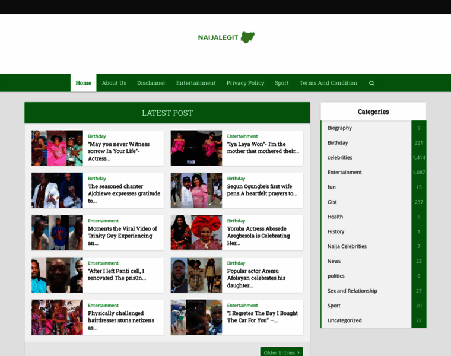Click thumbnail of physically challenged hairdresser post
Screen dimensions: 451x356
click(57, 317)
